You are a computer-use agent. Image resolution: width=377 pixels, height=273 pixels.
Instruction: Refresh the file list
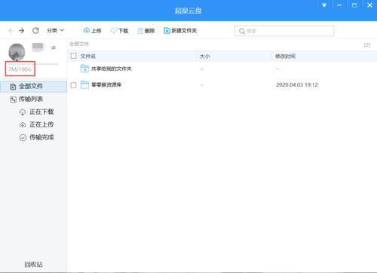(x=35, y=30)
